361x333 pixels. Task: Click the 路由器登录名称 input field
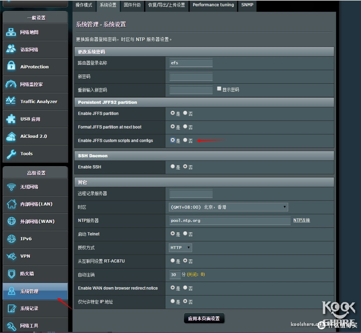[x=191, y=63]
